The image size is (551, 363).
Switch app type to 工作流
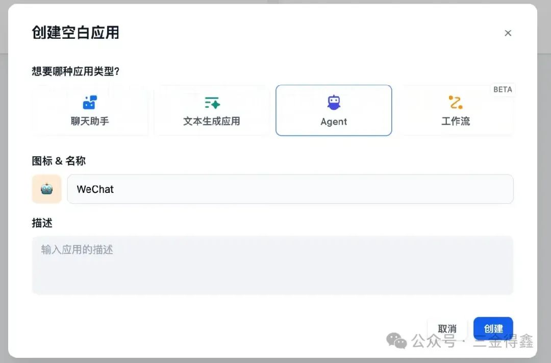point(456,110)
